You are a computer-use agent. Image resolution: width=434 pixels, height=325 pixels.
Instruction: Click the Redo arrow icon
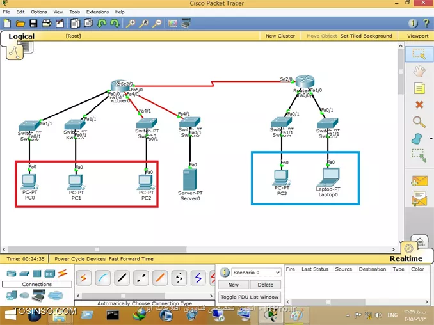[115, 24]
